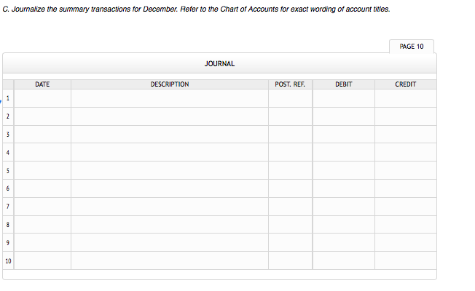Select the Debit cell in row 8
This screenshot has width=475, height=291.
(x=344, y=225)
